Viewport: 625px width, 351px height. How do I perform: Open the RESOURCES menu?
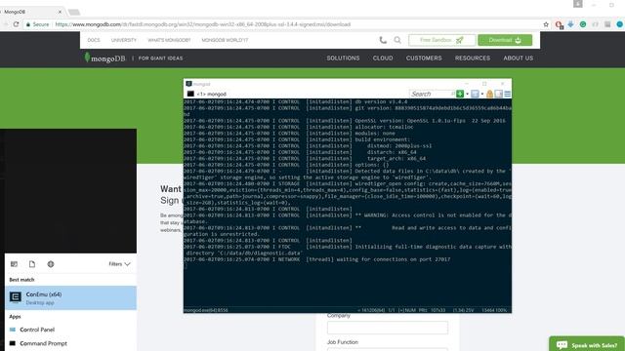(473, 58)
